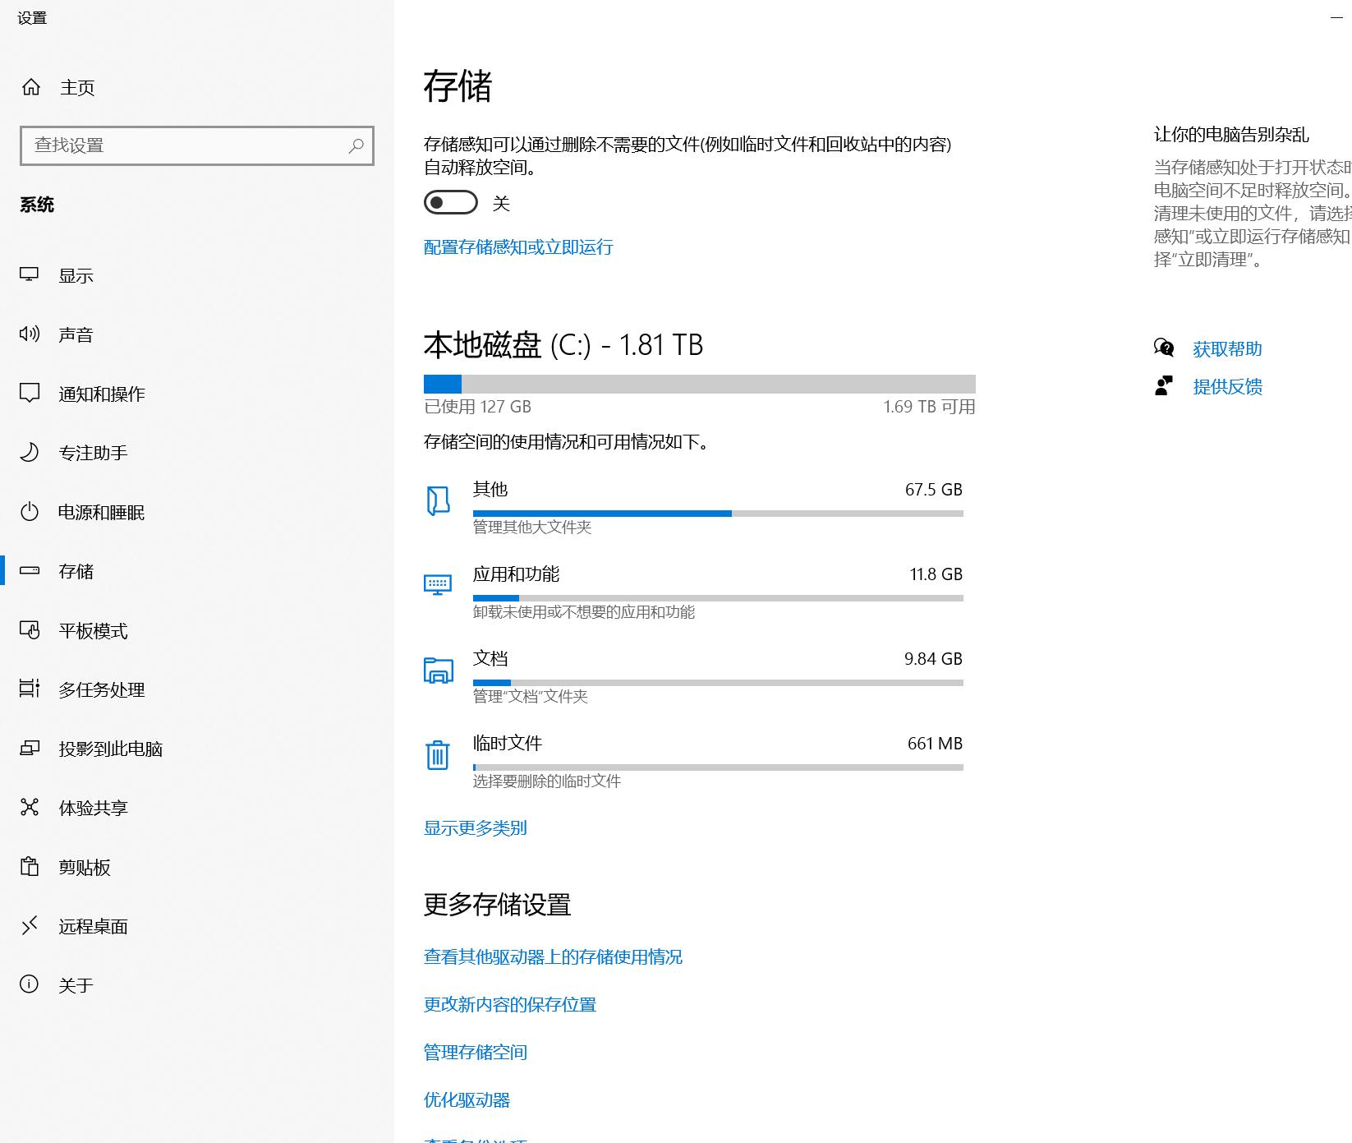The width and height of the screenshot is (1352, 1143).
Task: Click the 声音 speaker icon
Action: [x=29, y=334]
